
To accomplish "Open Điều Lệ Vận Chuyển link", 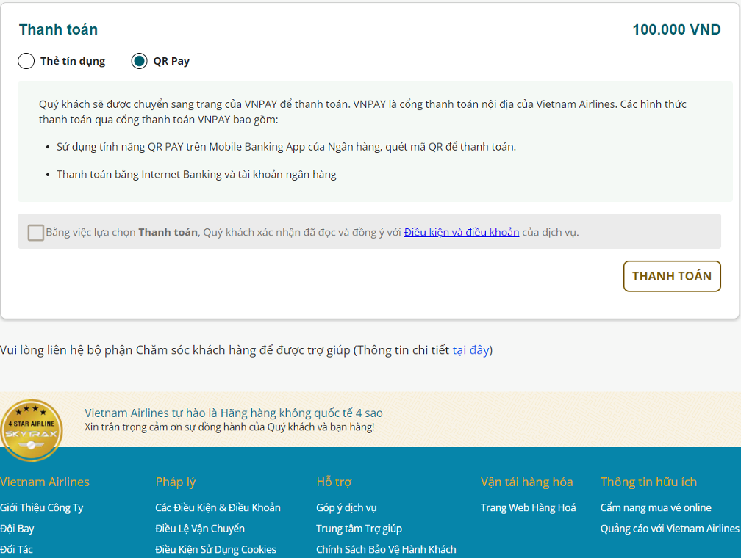I will coord(200,529).
